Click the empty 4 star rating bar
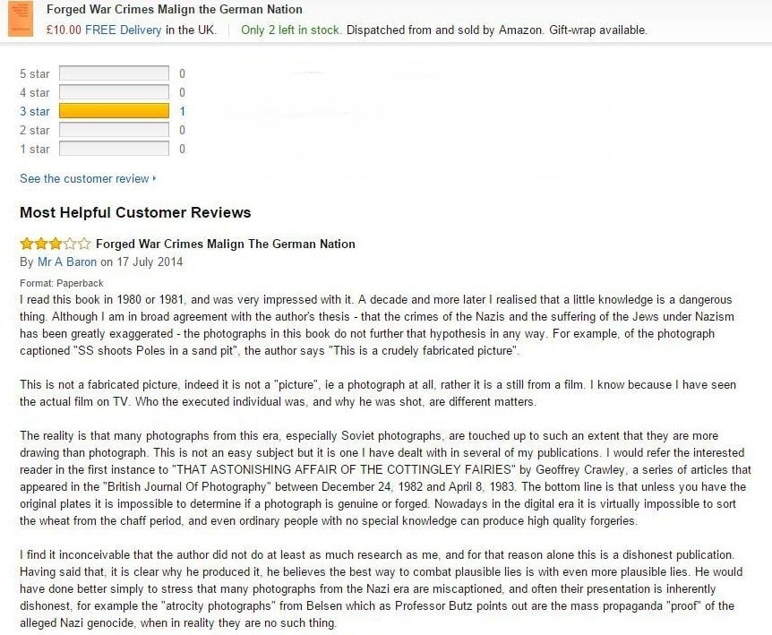 [x=114, y=92]
